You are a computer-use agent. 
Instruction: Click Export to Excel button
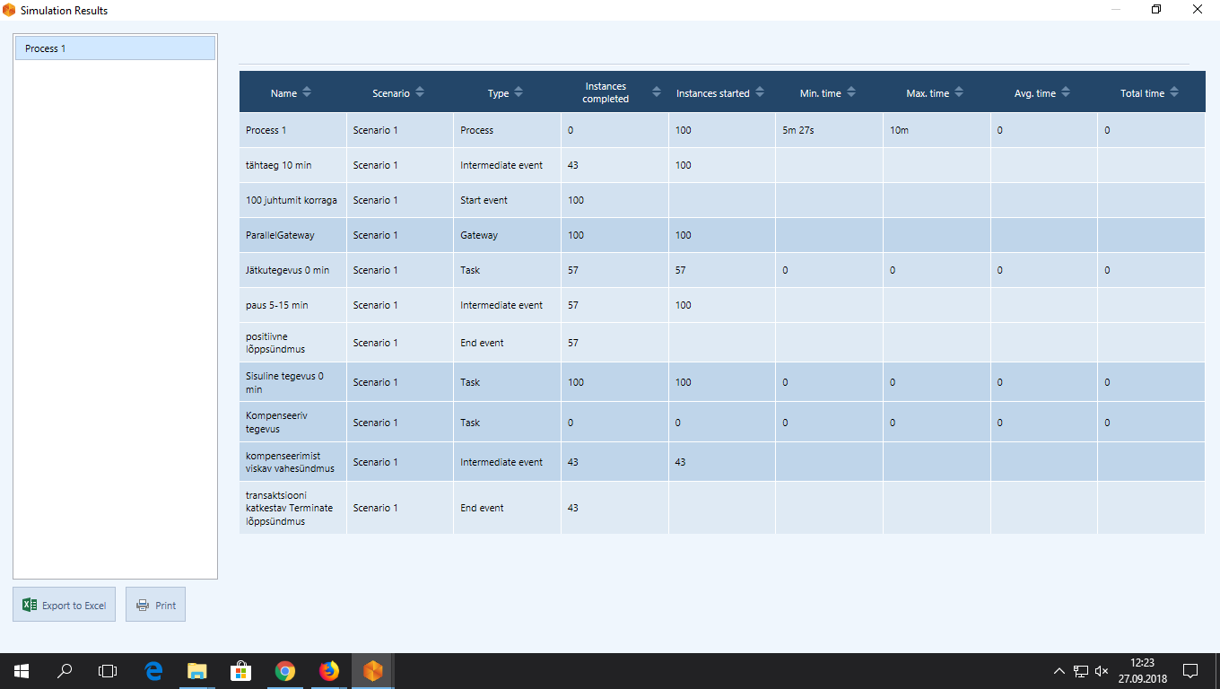(x=64, y=605)
